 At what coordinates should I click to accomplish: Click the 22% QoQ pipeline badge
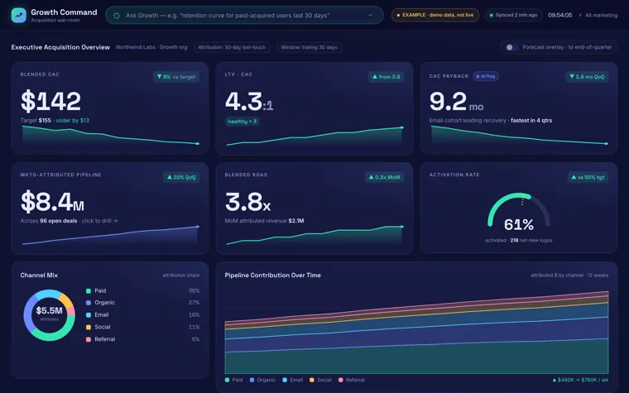[181, 177]
